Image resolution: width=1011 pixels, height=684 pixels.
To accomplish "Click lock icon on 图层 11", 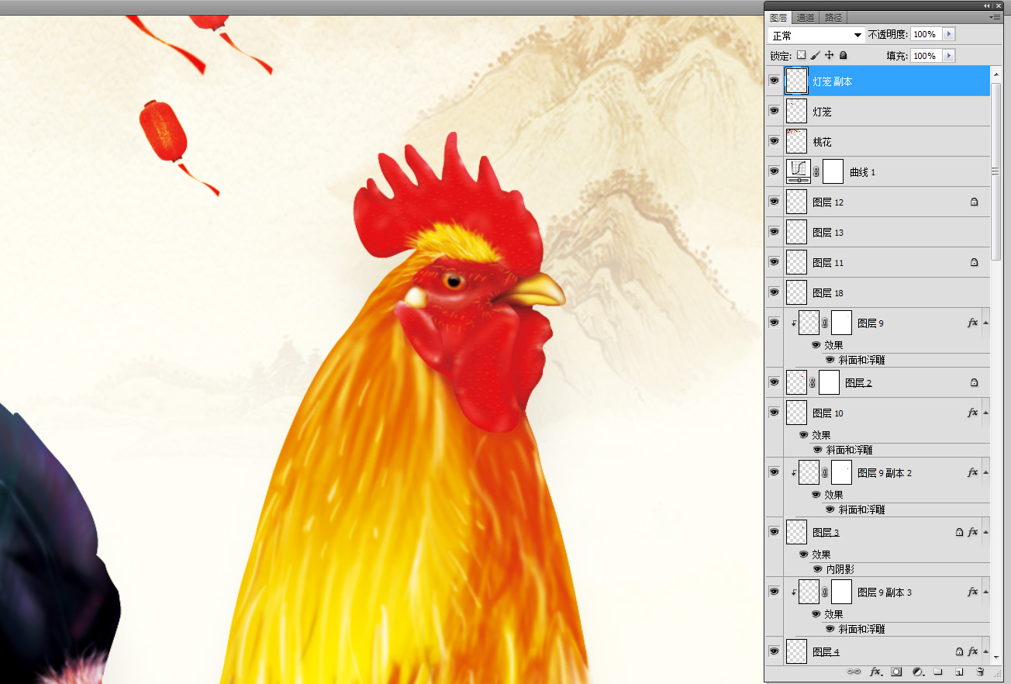I will (x=974, y=262).
